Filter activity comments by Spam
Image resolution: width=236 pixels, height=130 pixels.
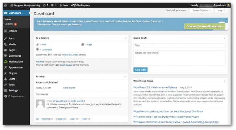pyautogui.click(x=74, y=119)
